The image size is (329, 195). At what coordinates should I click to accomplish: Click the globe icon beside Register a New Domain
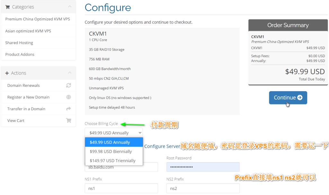click(x=69, y=97)
